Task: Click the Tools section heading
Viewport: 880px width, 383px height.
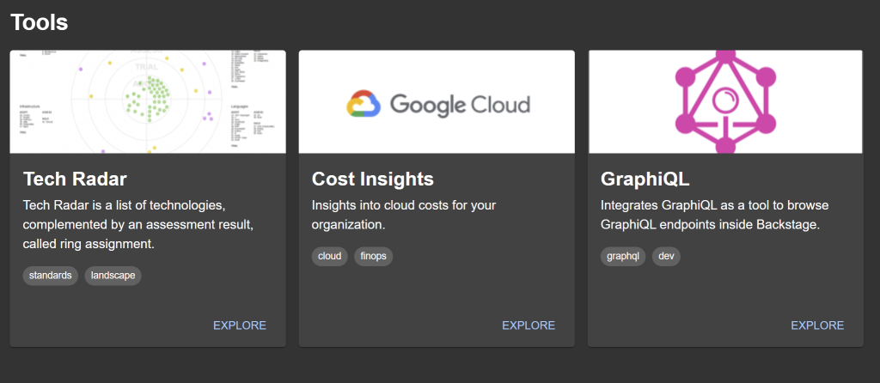Action: coord(40,23)
